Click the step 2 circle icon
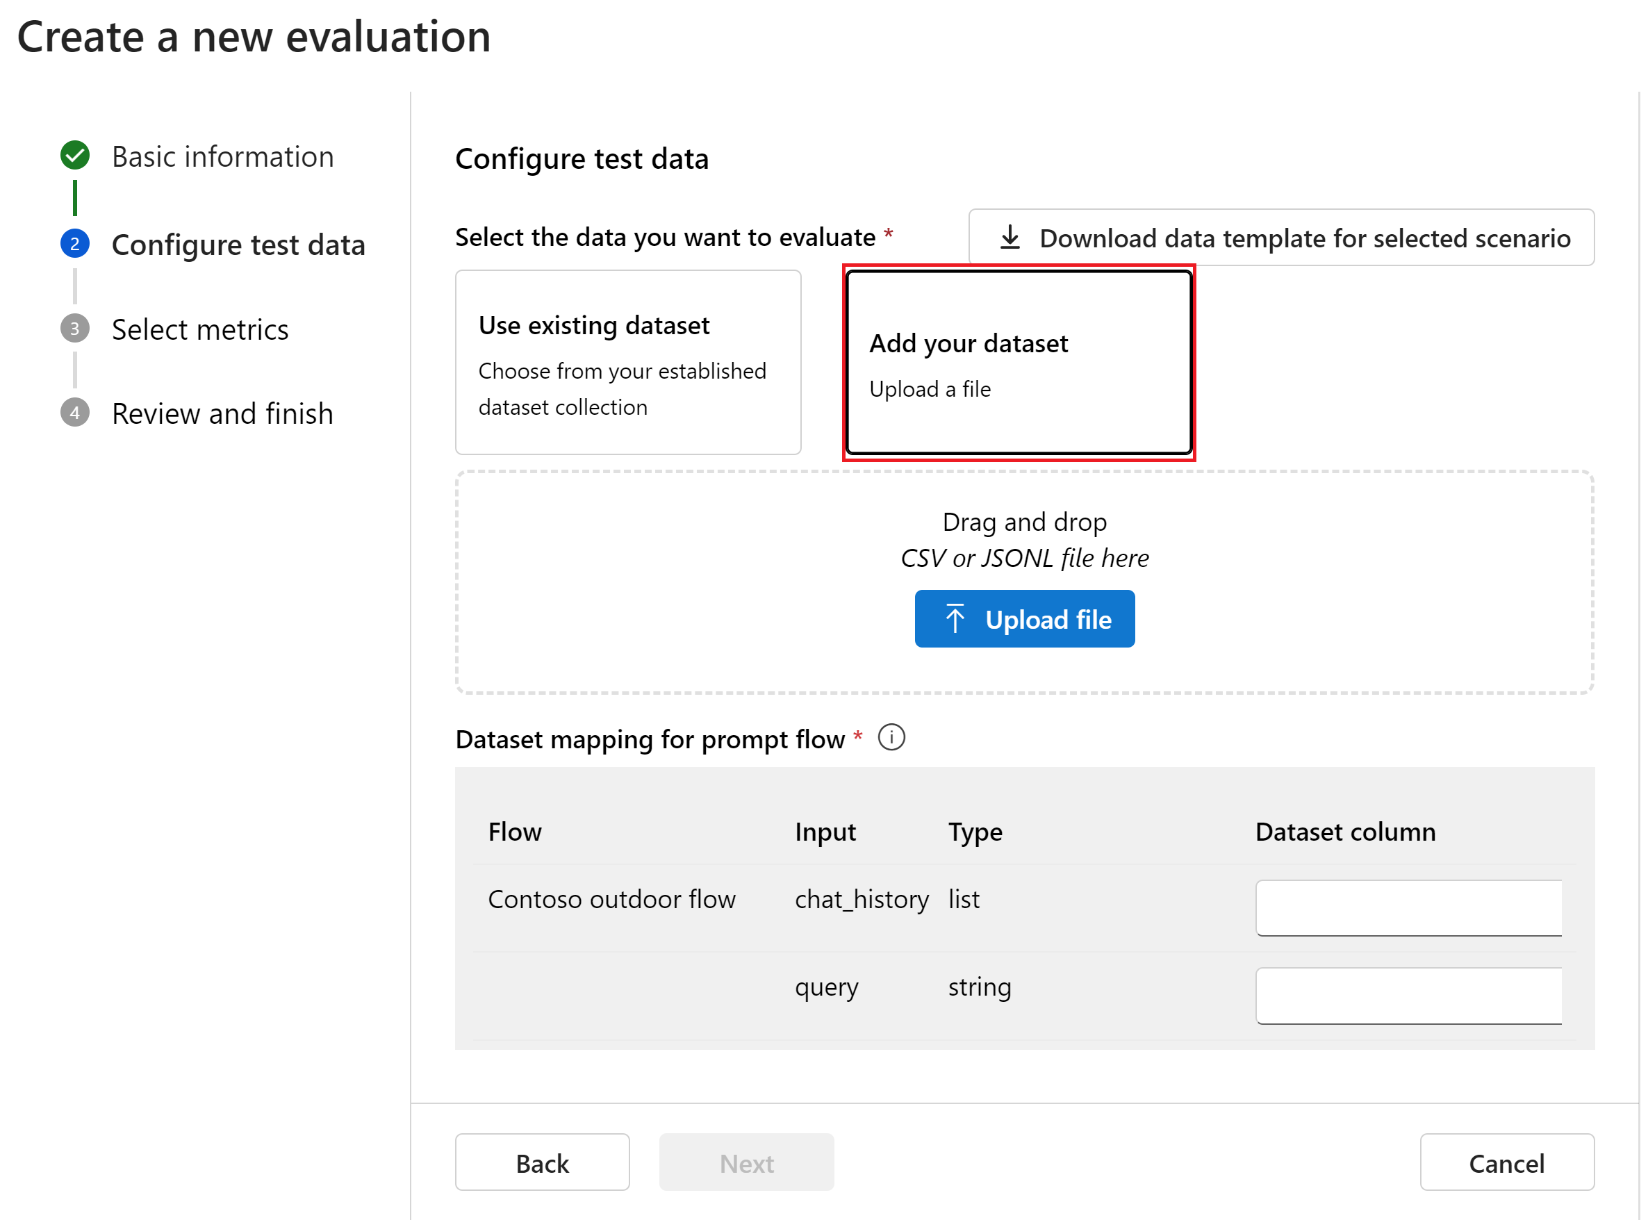The image size is (1648, 1227). (x=75, y=244)
